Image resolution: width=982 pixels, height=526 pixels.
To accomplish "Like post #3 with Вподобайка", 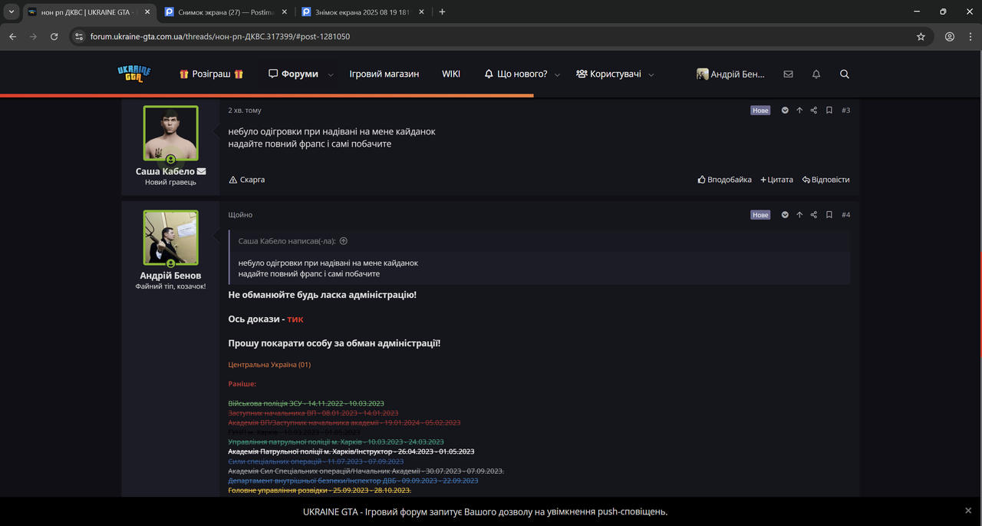I will coord(725,180).
